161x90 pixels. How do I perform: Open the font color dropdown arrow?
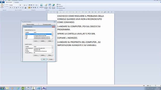coord(27,7)
